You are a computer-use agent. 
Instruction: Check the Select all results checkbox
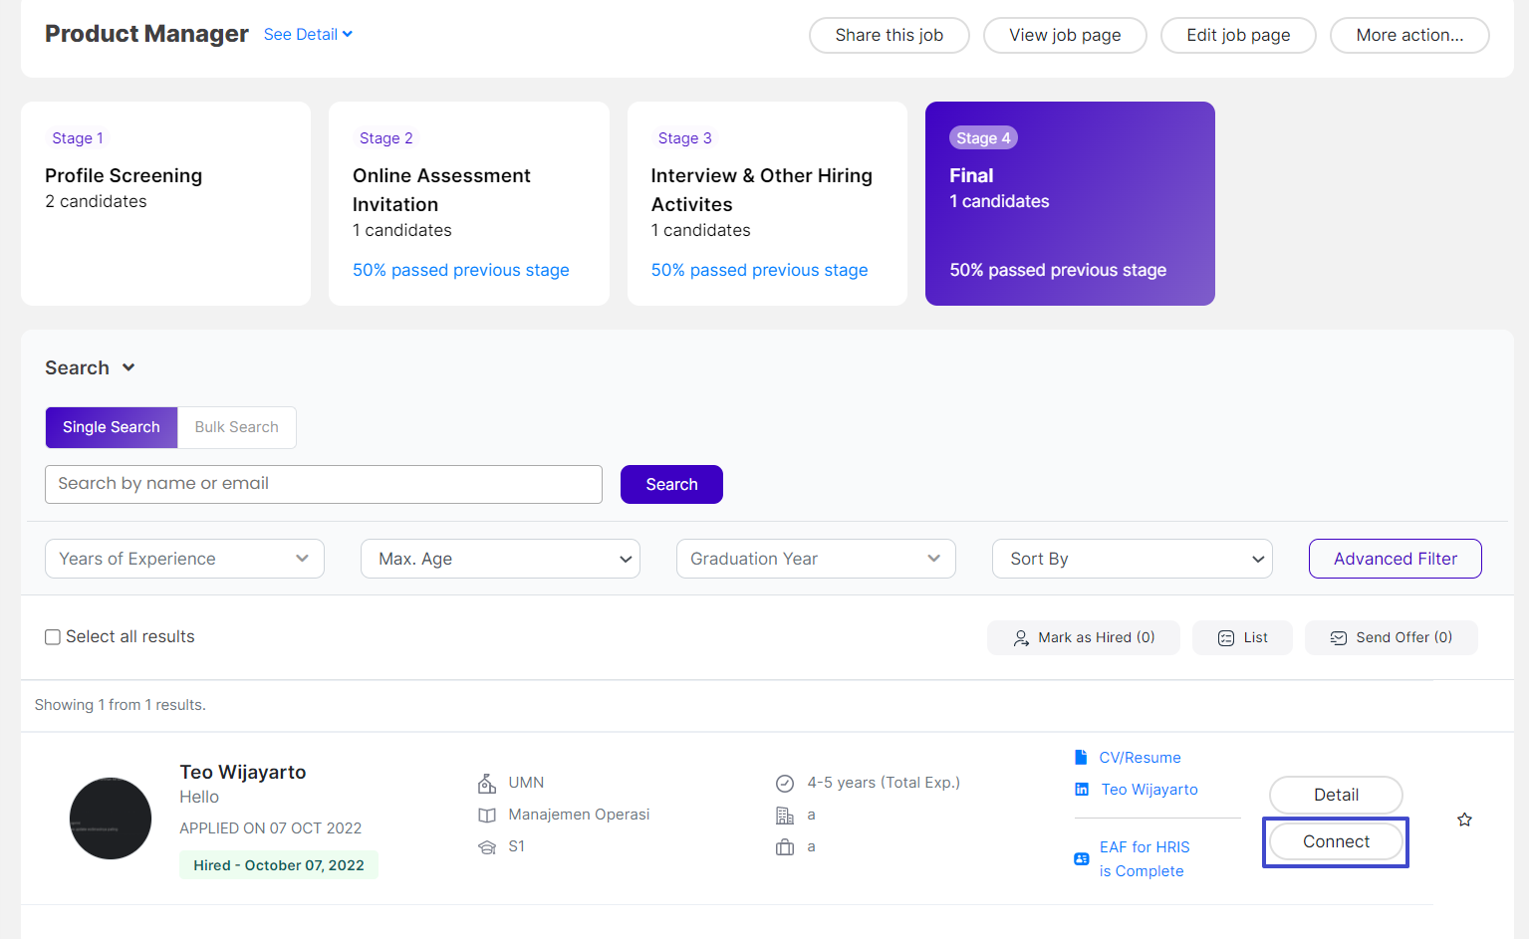click(x=53, y=637)
